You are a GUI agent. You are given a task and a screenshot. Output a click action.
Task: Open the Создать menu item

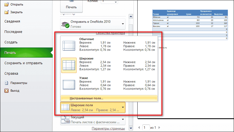[11, 42]
